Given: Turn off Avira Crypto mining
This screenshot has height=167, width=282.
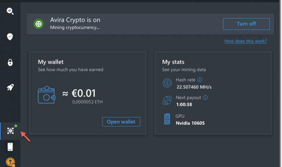Looking at the screenshot, I should 246,24.
